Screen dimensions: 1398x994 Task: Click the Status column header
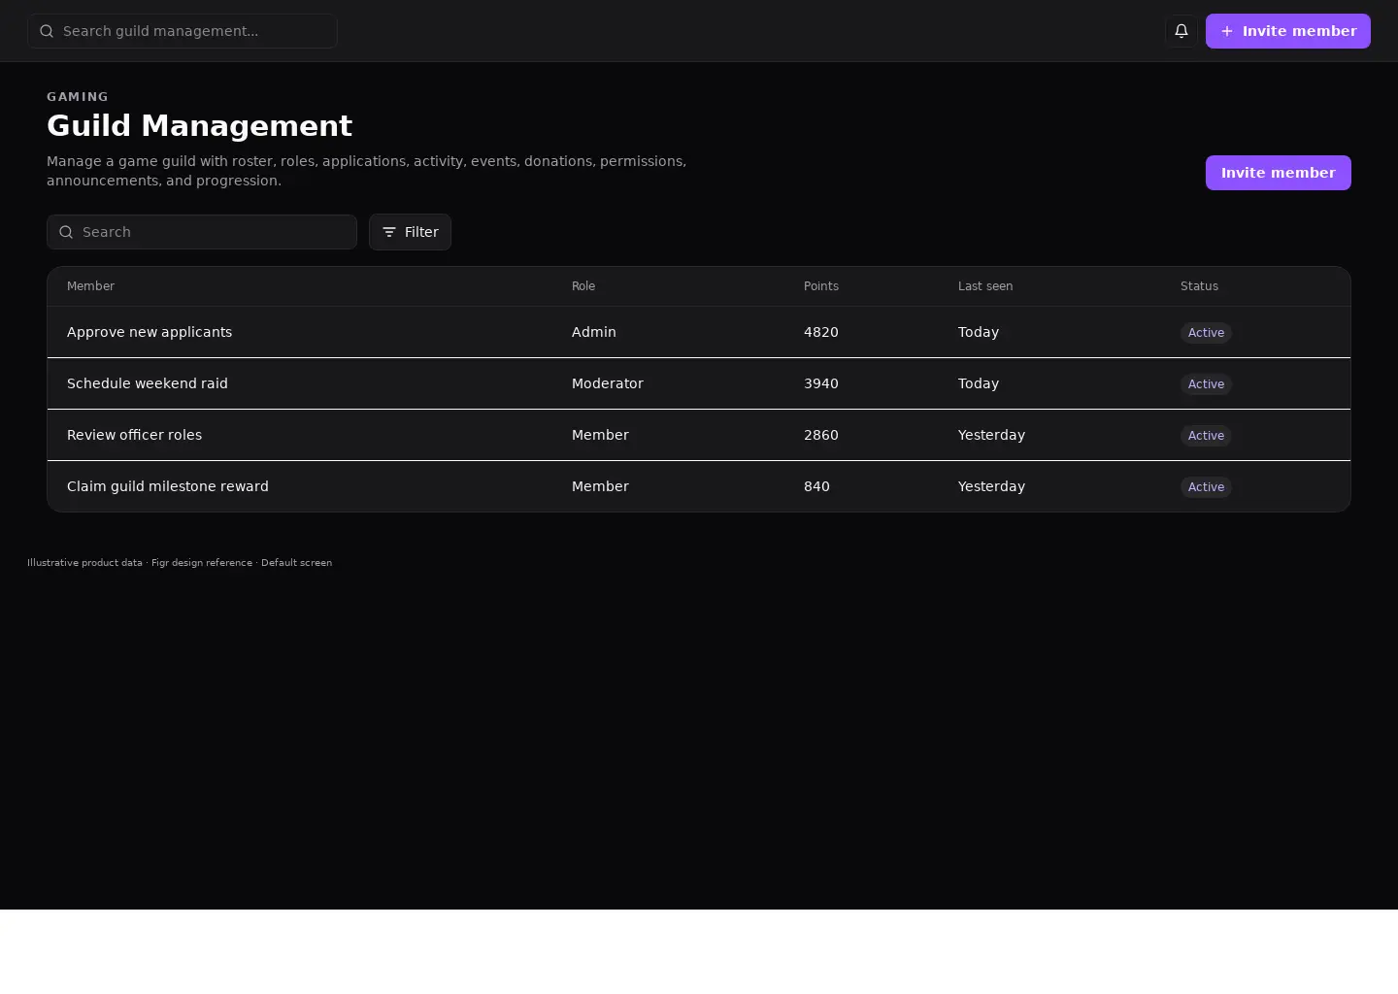click(1199, 286)
